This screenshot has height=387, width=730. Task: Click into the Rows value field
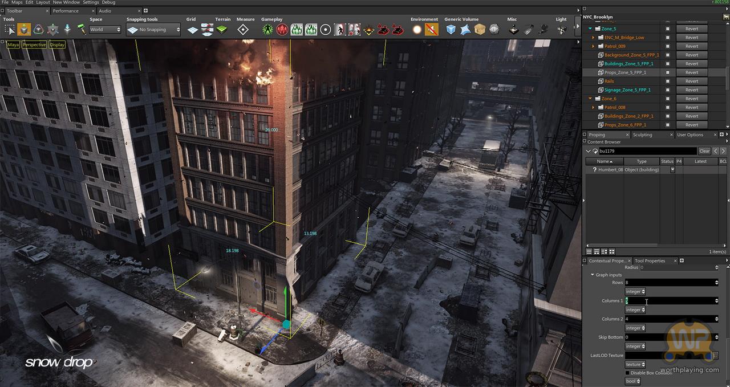click(x=668, y=282)
